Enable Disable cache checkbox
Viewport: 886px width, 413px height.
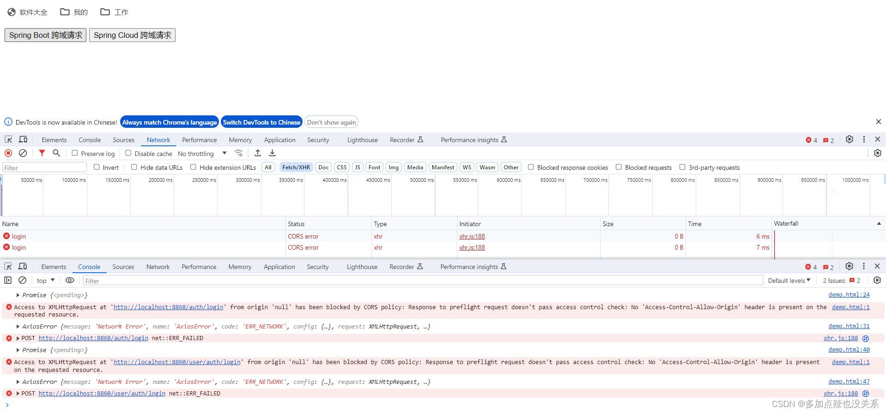pos(128,153)
